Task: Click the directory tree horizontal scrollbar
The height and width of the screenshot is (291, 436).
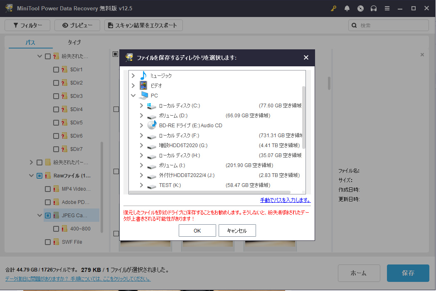Action: (x=210, y=192)
